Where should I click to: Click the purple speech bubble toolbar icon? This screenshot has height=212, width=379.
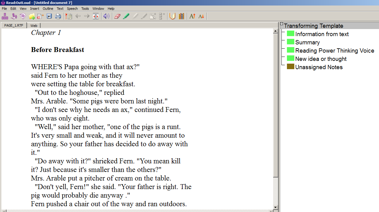point(23,16)
